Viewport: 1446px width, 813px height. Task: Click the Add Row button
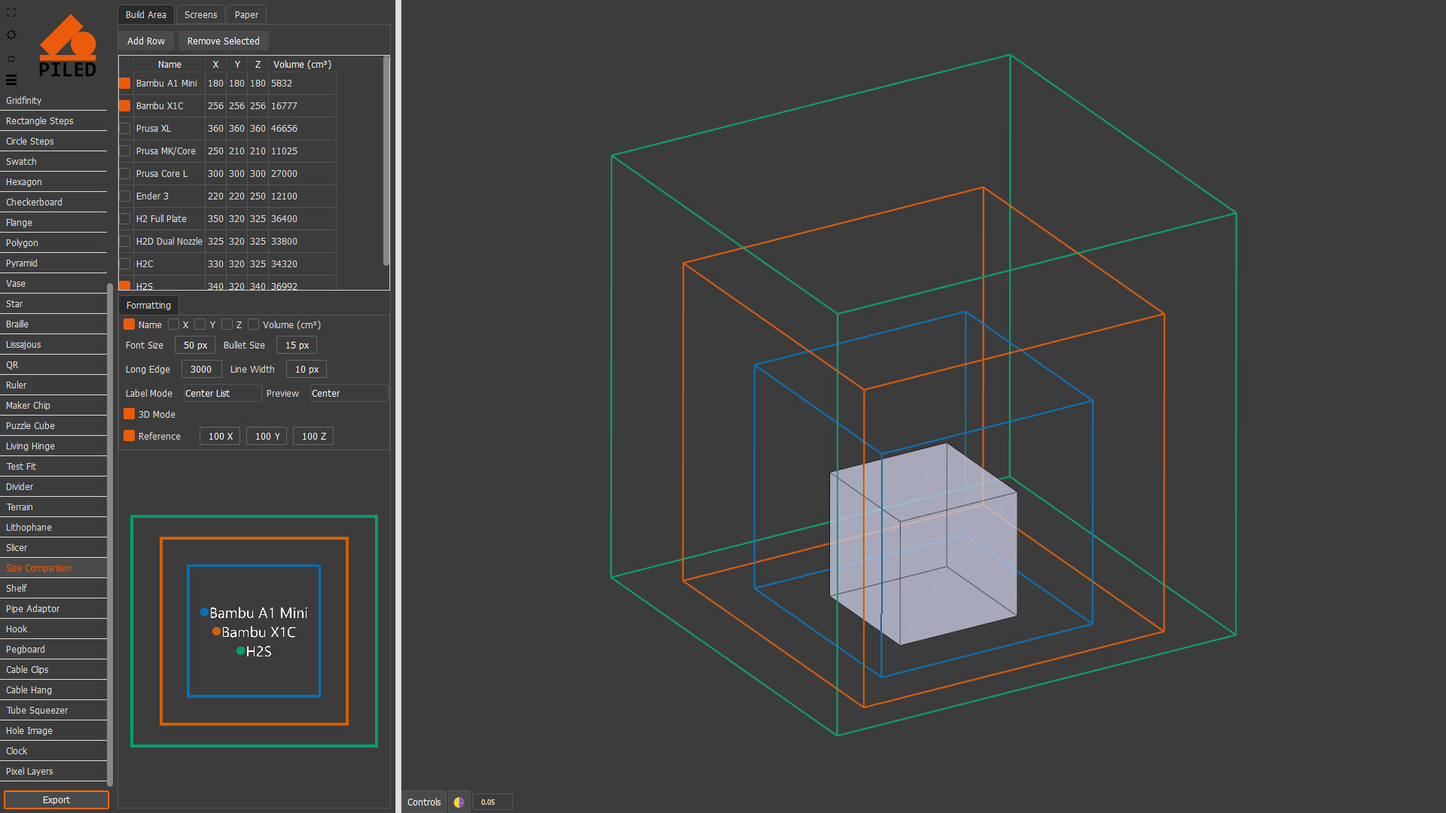145,41
